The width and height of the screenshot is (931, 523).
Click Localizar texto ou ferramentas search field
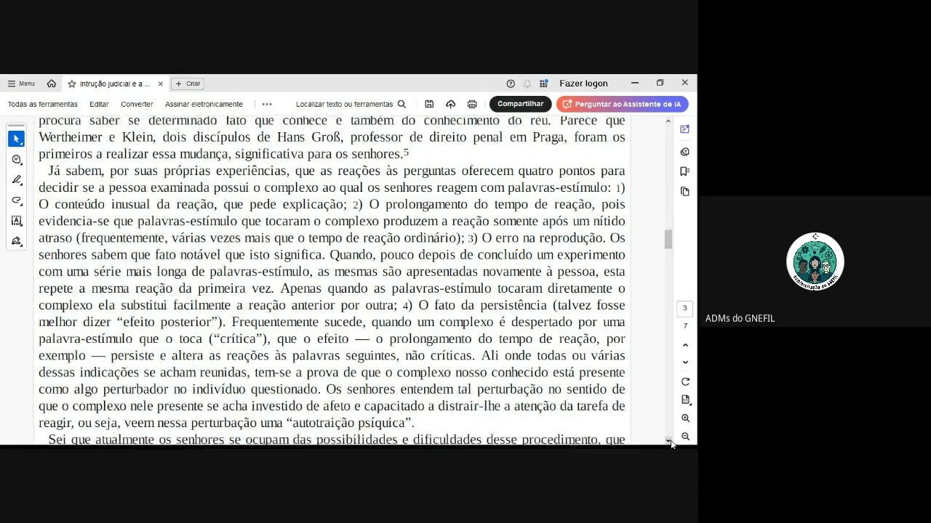click(351, 104)
